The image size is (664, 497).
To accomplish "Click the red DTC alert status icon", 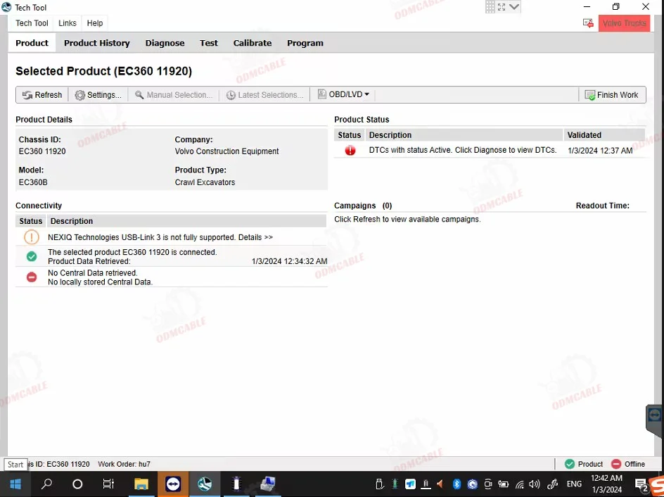I will coord(350,151).
